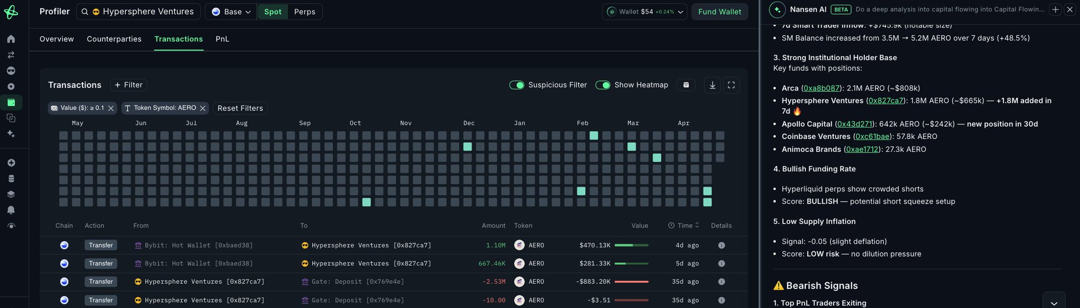Start a new Nansen AI chat

tap(1055, 9)
